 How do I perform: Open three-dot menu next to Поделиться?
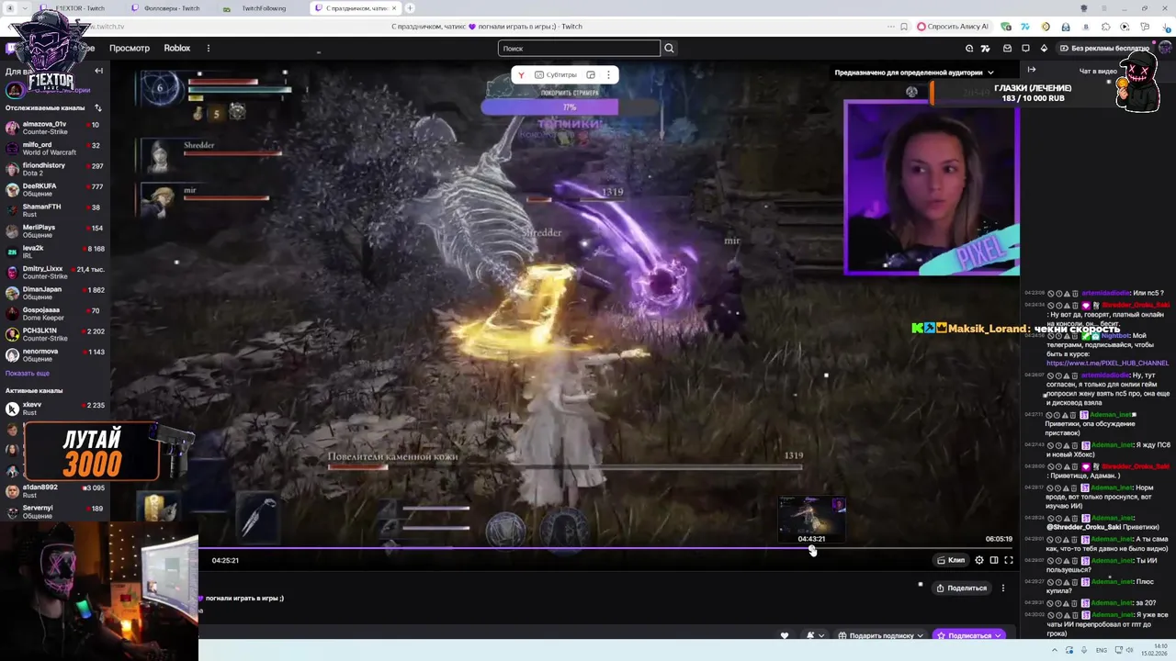click(1003, 588)
